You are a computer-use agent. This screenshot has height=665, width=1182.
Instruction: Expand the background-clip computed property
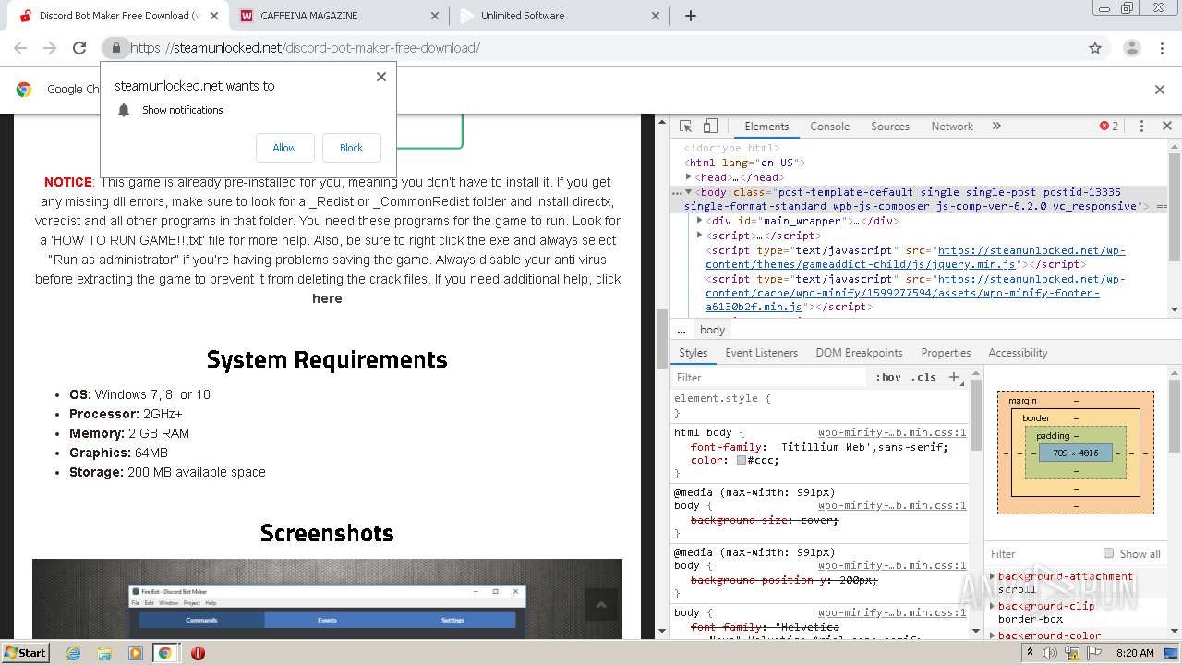pyautogui.click(x=993, y=606)
